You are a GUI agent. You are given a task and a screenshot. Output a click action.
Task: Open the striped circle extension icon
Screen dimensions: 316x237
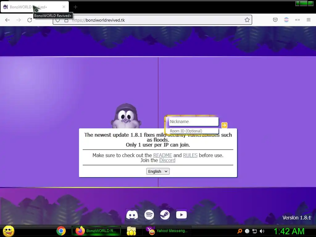click(x=286, y=20)
